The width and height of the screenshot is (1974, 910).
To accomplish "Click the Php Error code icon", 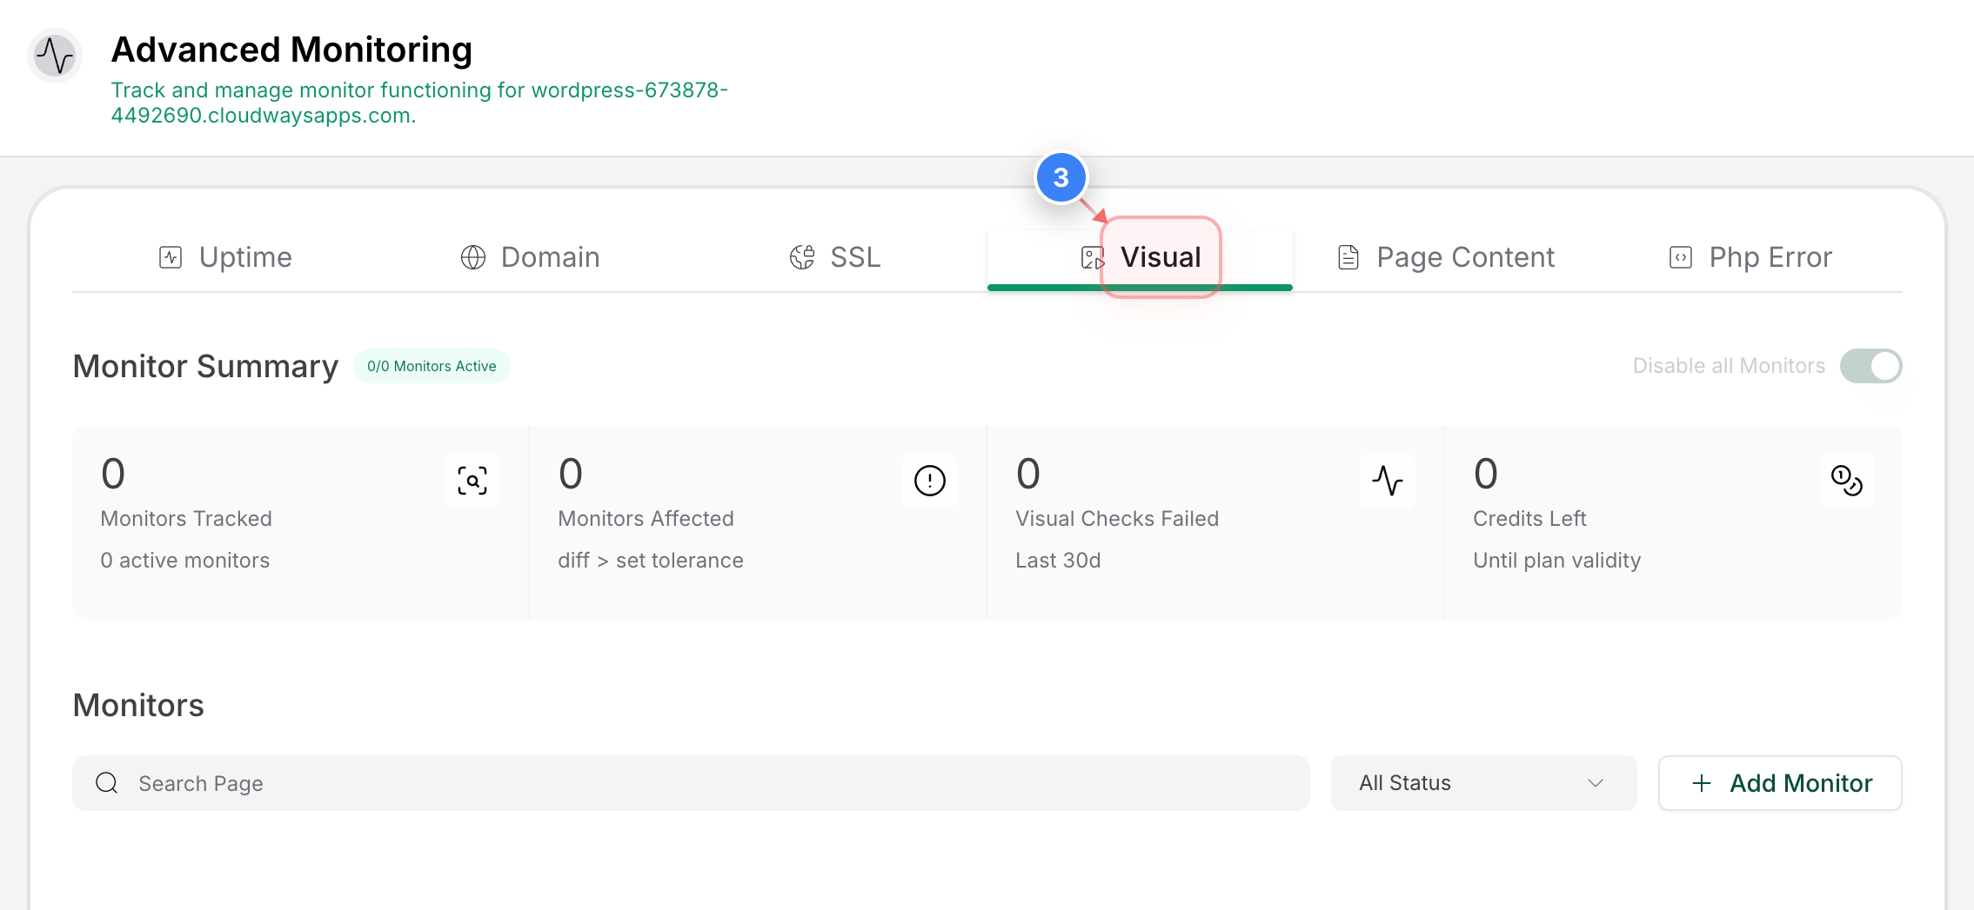I will [1681, 257].
